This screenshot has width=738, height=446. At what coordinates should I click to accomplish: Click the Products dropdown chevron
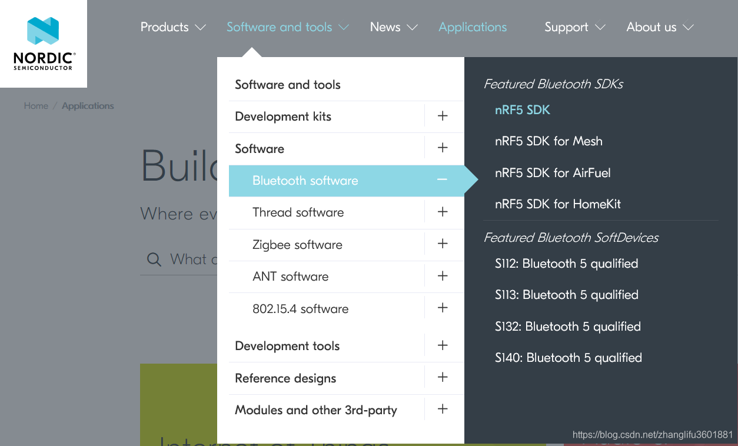point(201,28)
